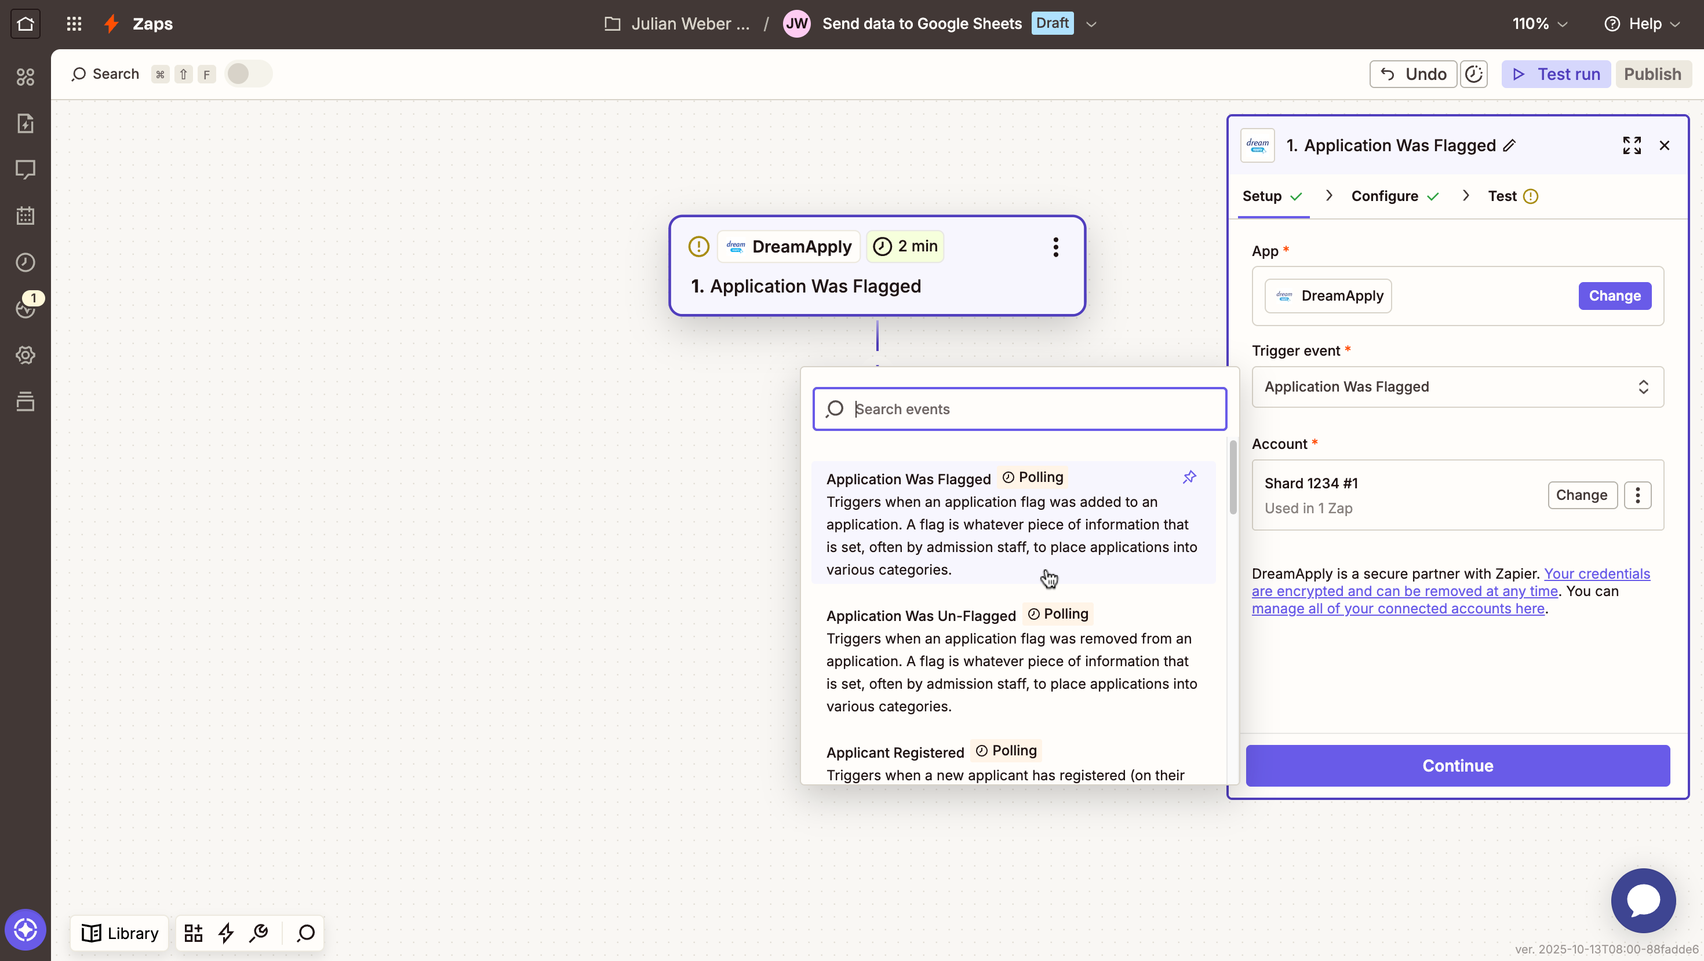Toggle the switch next to Search
Screen dimensions: 1704x961
point(248,74)
